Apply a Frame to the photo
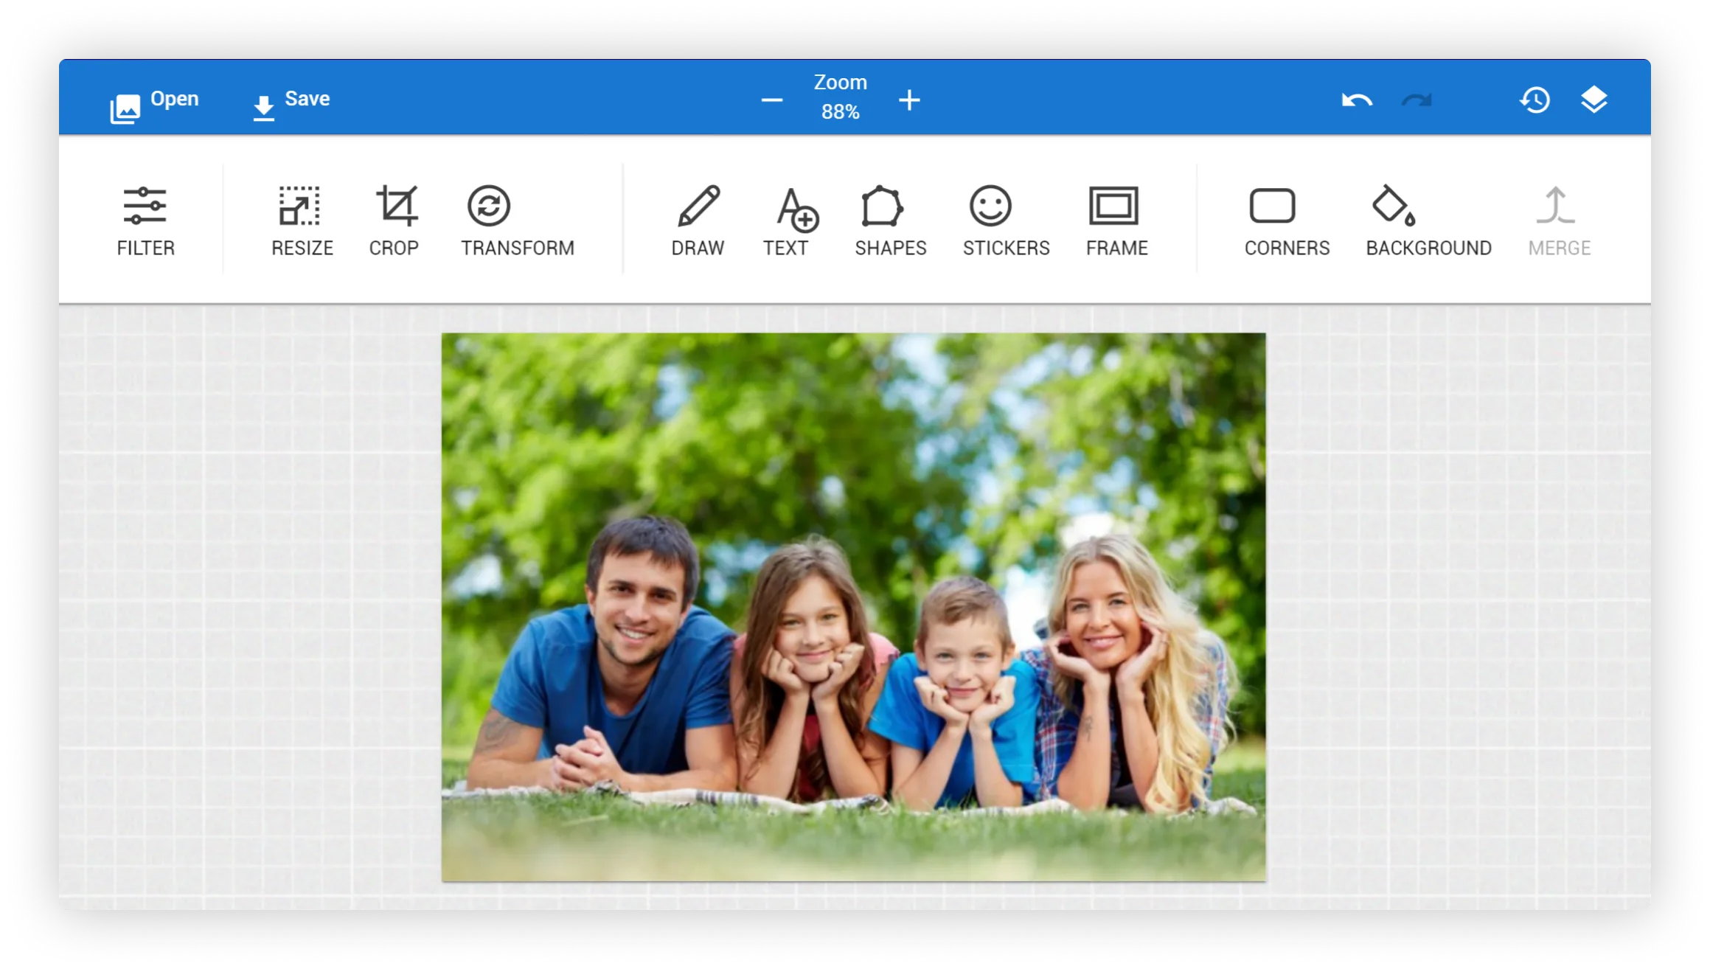This screenshot has height=969, width=1710. (x=1116, y=218)
